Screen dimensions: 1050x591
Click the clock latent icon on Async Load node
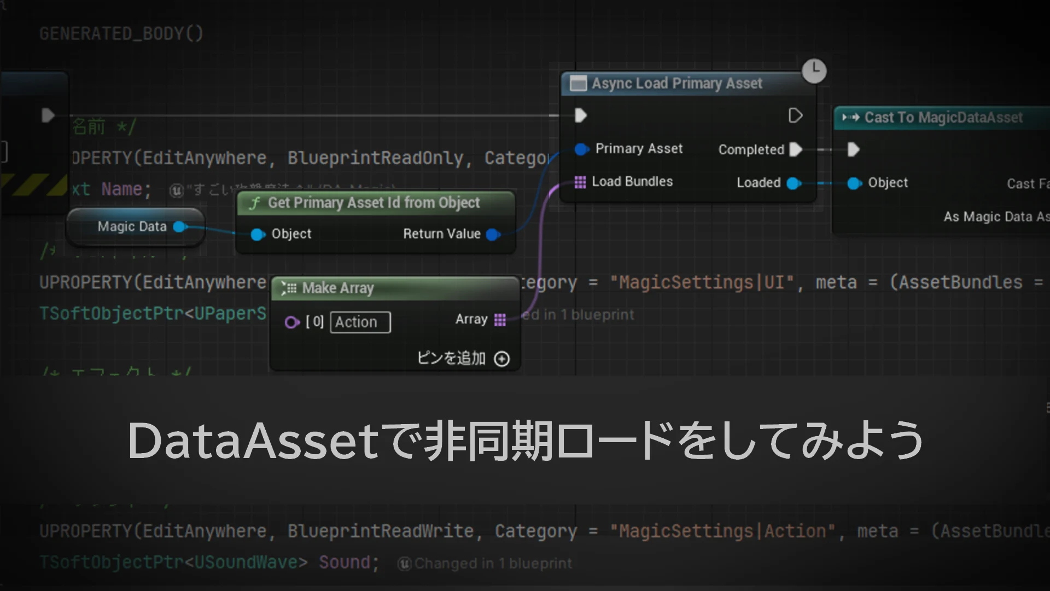[x=814, y=71]
